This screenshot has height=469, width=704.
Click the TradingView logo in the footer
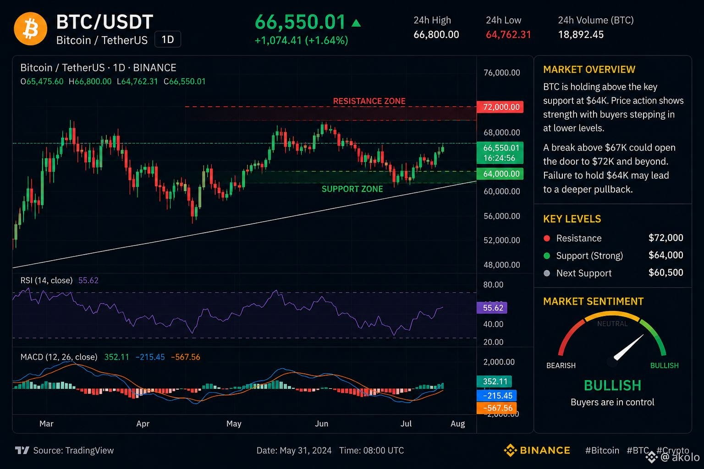(x=22, y=450)
